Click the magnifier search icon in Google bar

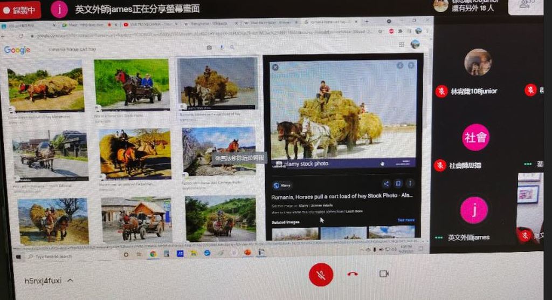(232, 47)
